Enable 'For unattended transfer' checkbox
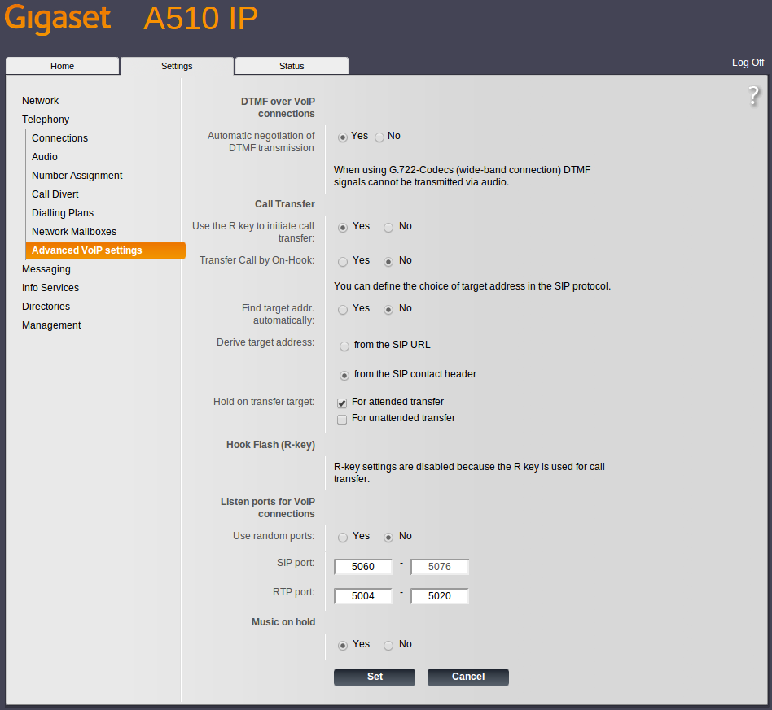The image size is (772, 710). coord(343,420)
